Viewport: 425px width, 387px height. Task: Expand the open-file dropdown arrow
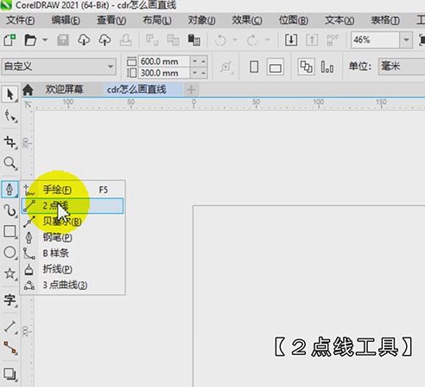tap(45, 40)
